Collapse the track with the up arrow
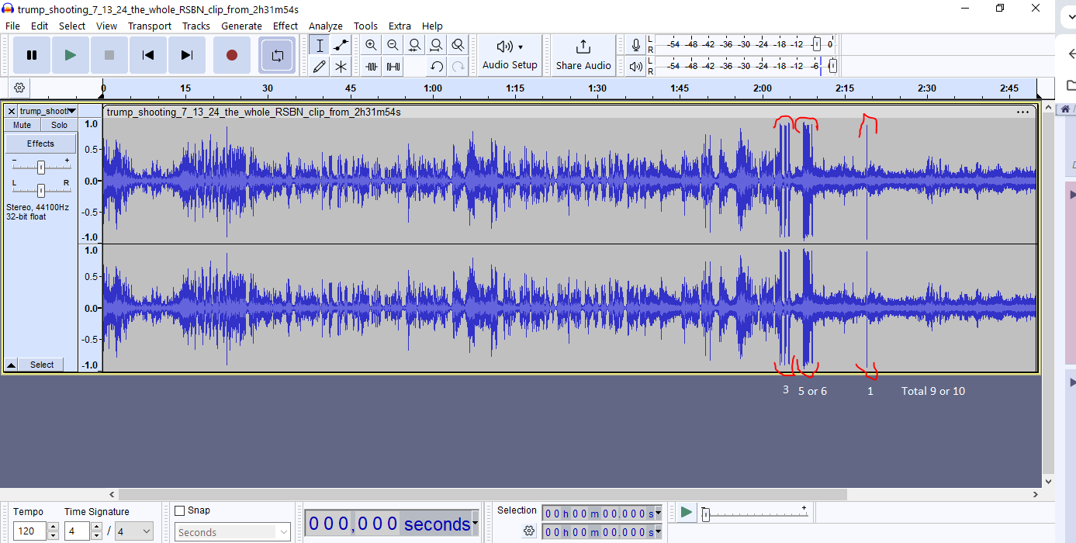Viewport: 1076px width, 543px height. [12, 365]
